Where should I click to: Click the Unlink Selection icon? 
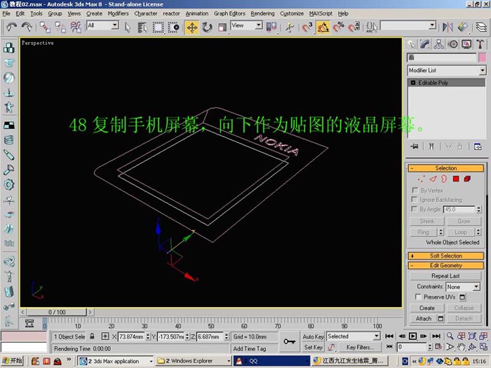[60, 27]
